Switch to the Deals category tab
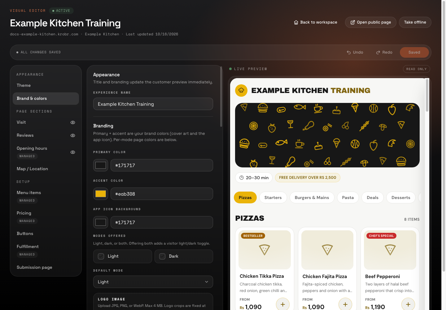446x310 pixels. (x=373, y=197)
